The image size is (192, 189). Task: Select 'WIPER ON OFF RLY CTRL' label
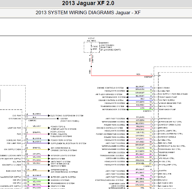[170, 122]
